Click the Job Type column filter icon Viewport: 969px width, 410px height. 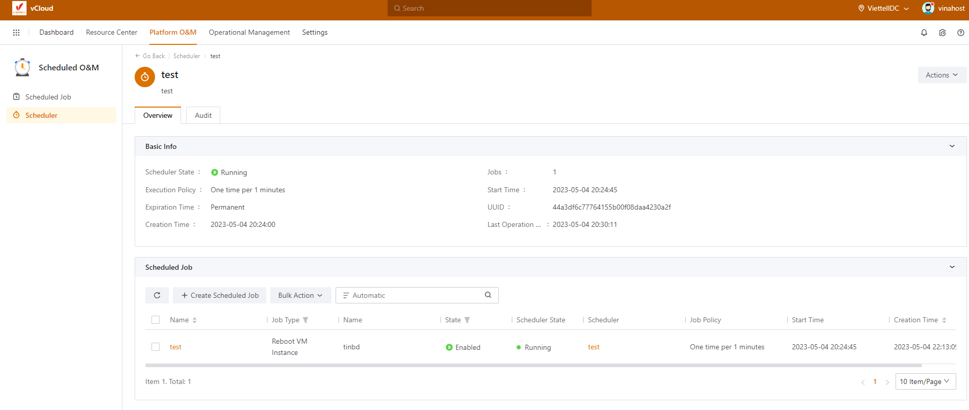tap(305, 320)
